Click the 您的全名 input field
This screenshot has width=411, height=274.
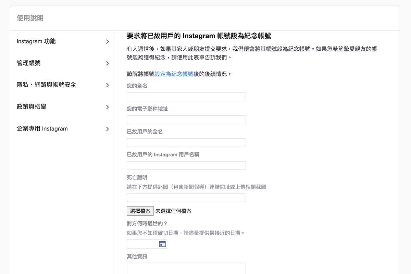[x=186, y=97]
